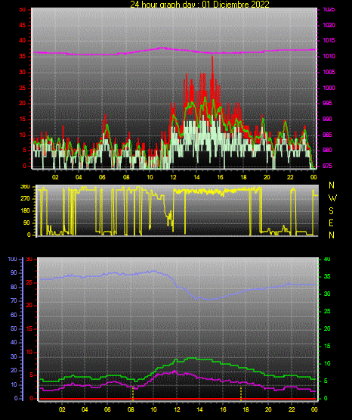
Task: Click the blue humidity line minimum near 15h
Action: click(x=208, y=300)
